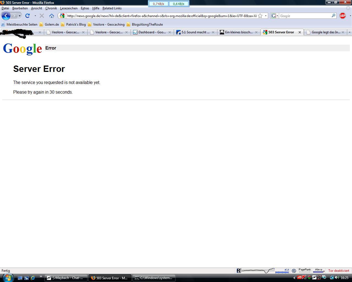The image size is (352, 282).
Task: Expand Quick Launch overflow chevron
Action: coord(41,276)
